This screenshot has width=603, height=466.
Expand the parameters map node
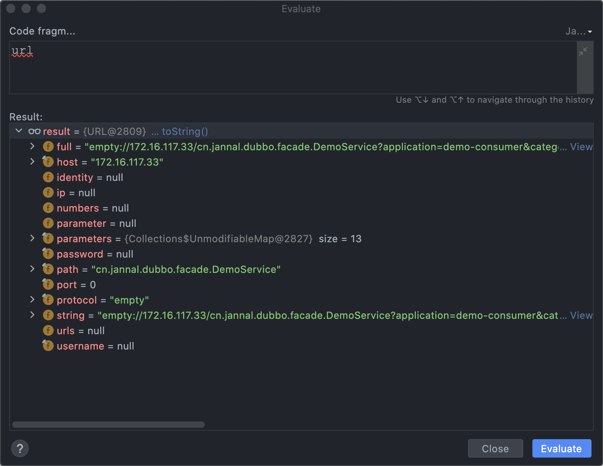tap(33, 238)
